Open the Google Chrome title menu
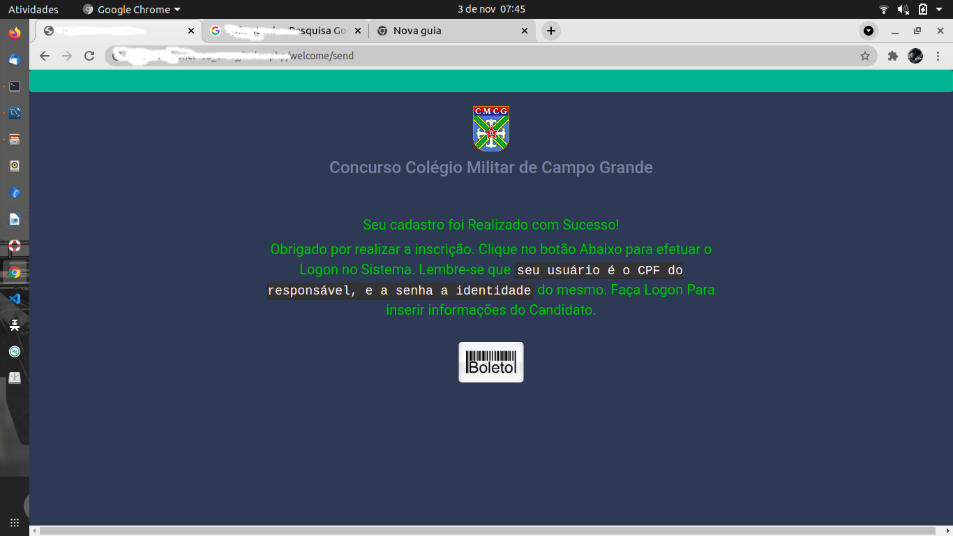This screenshot has height=536, width=953. pos(130,9)
